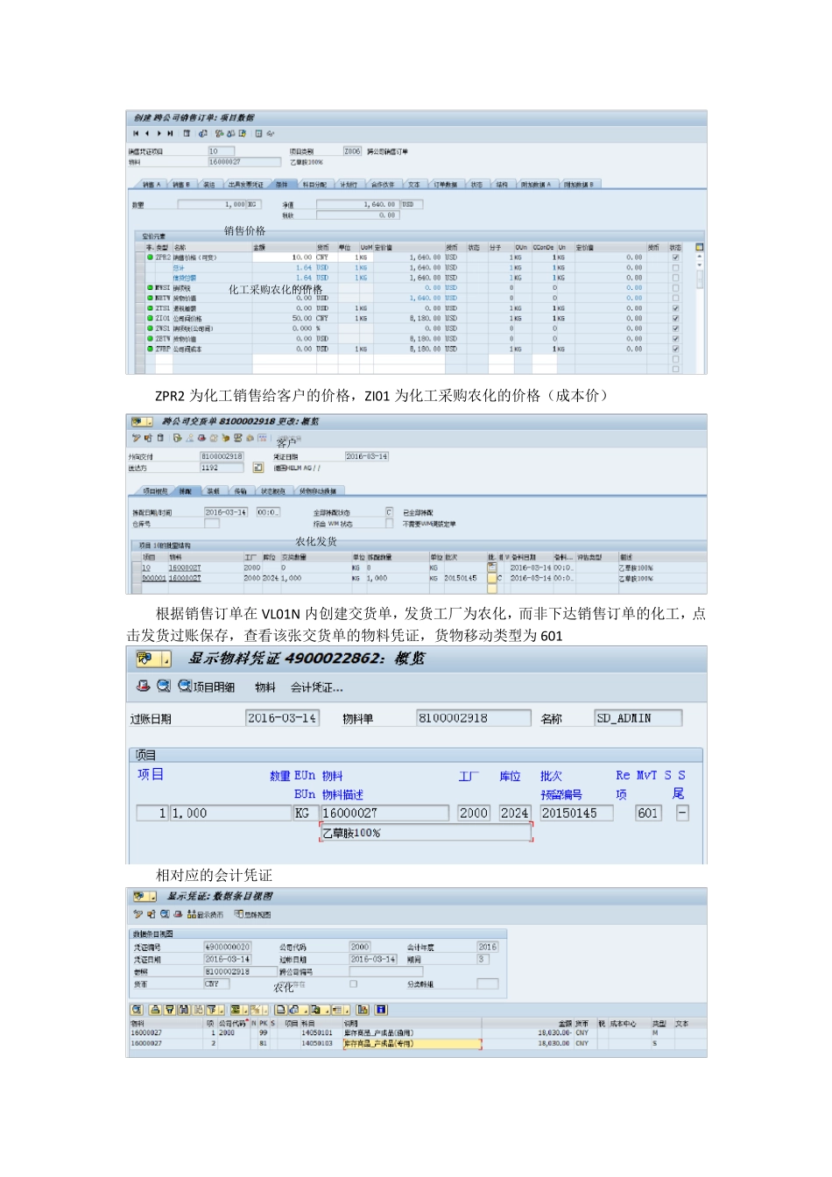Open 项目明细 item details button
This screenshot has height=1177, width=832.
click(x=207, y=687)
